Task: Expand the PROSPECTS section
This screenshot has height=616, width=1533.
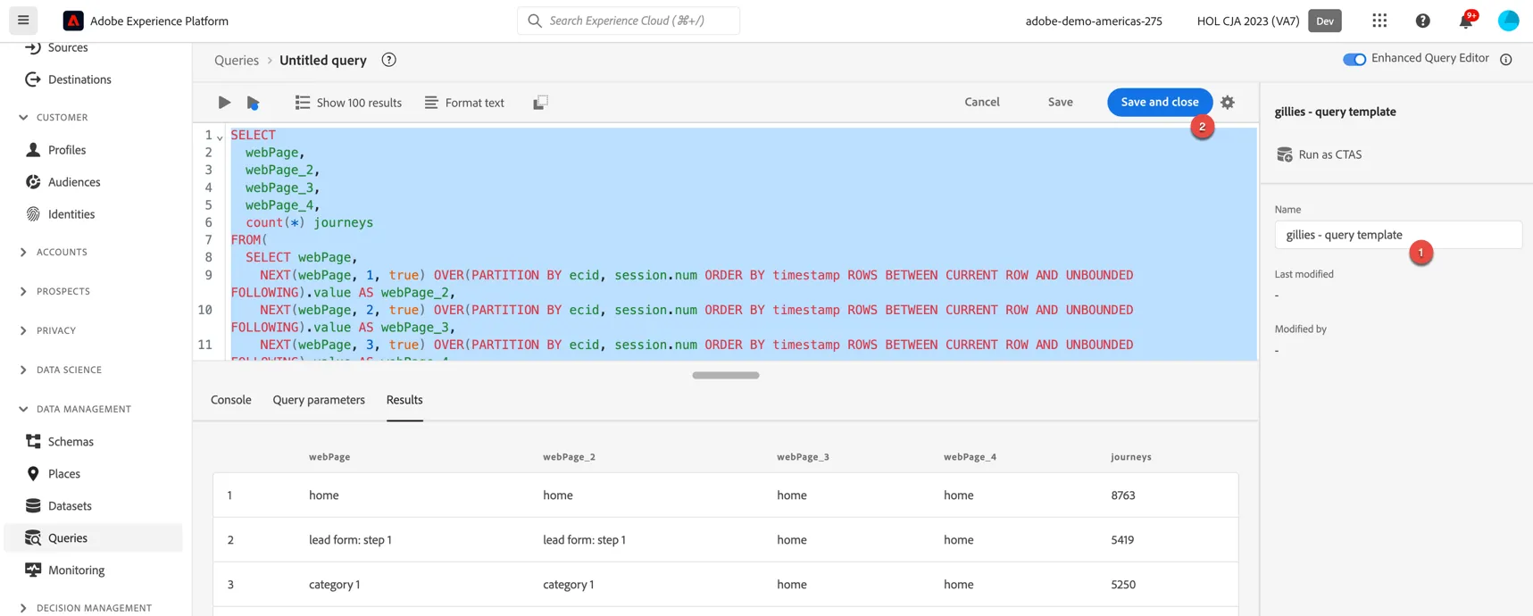Action: (x=23, y=291)
